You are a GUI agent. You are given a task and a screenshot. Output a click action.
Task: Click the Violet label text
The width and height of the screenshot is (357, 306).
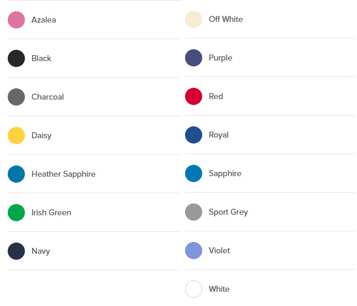(219, 250)
